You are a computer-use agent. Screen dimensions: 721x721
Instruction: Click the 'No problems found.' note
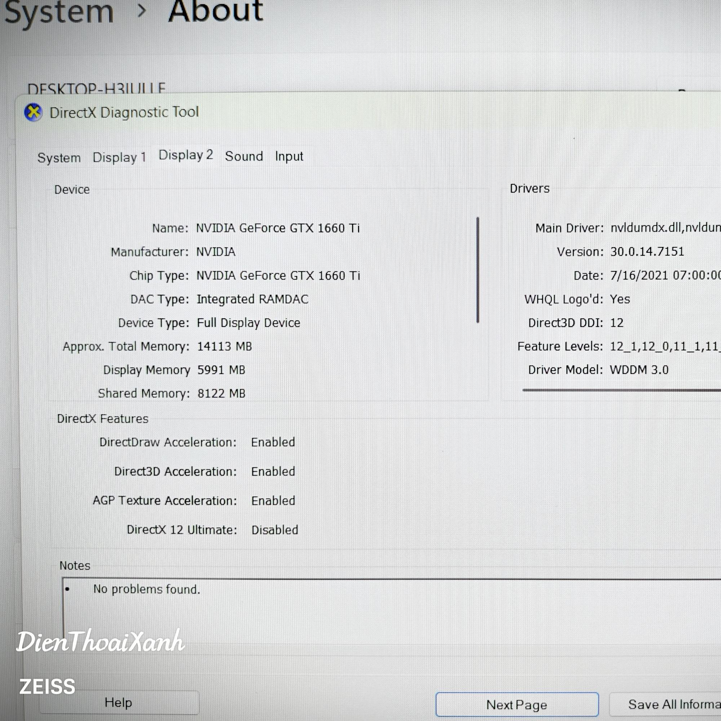(147, 589)
